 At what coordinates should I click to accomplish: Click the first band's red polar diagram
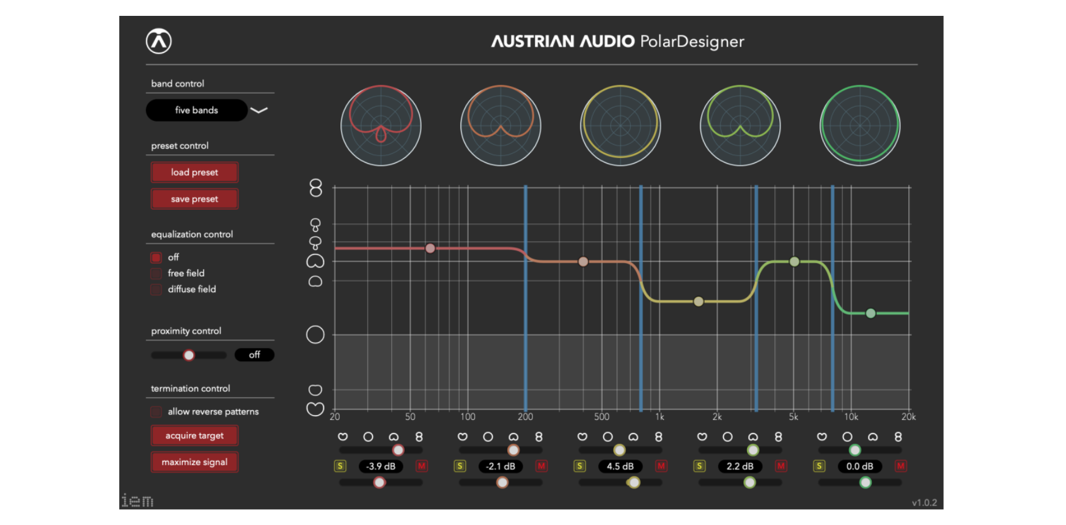pyautogui.click(x=381, y=126)
